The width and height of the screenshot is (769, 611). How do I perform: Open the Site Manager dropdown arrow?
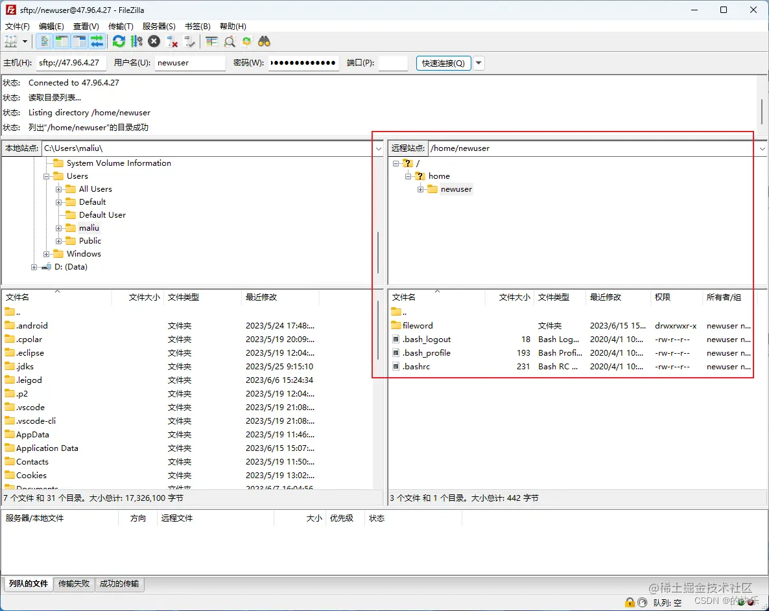25,41
